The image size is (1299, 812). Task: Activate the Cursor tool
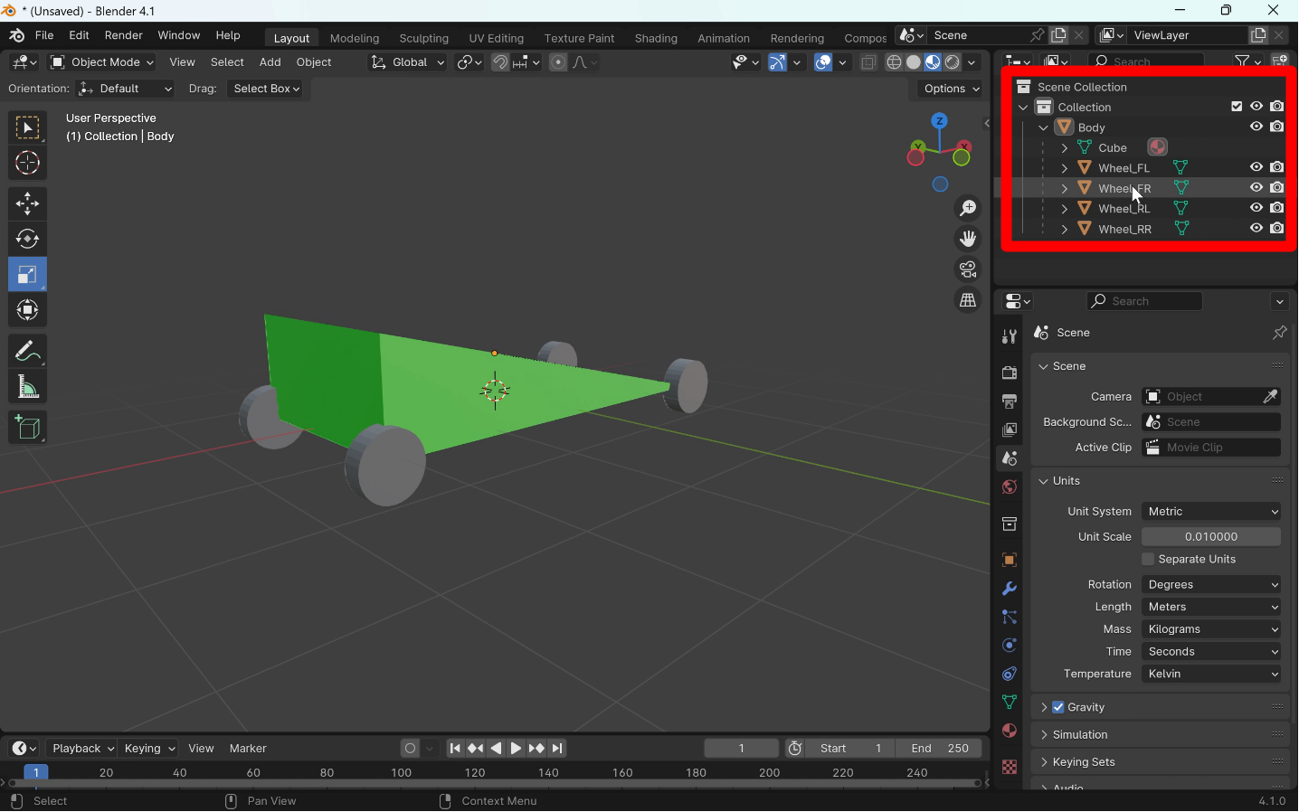27,164
